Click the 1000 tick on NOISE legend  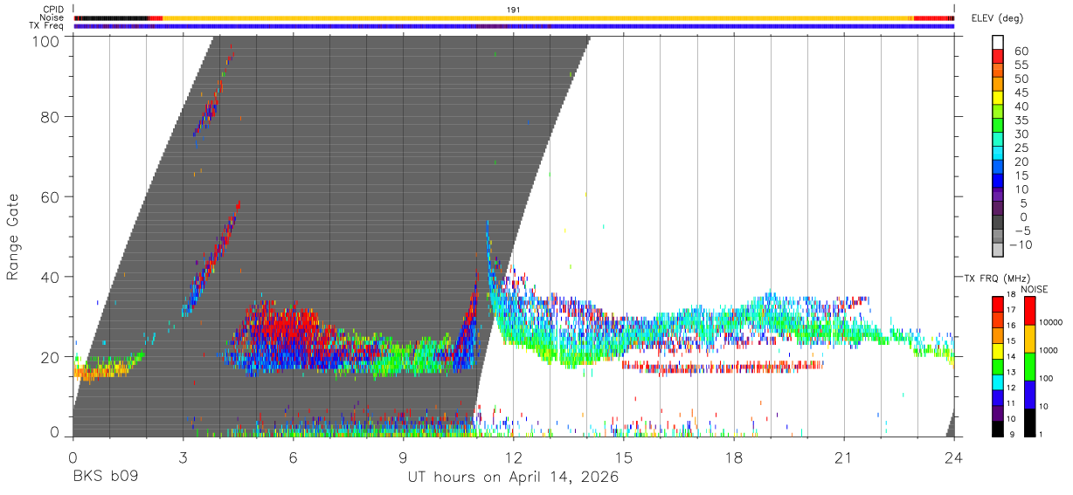pyautogui.click(x=1049, y=350)
